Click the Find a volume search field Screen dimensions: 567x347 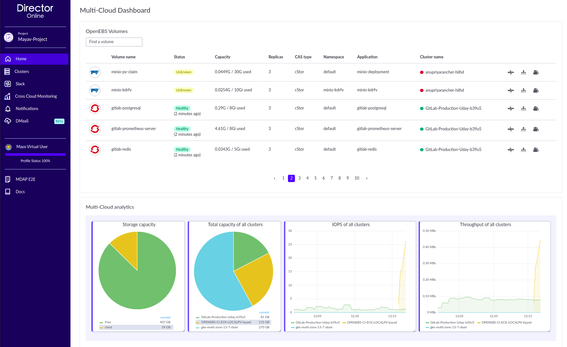(114, 42)
